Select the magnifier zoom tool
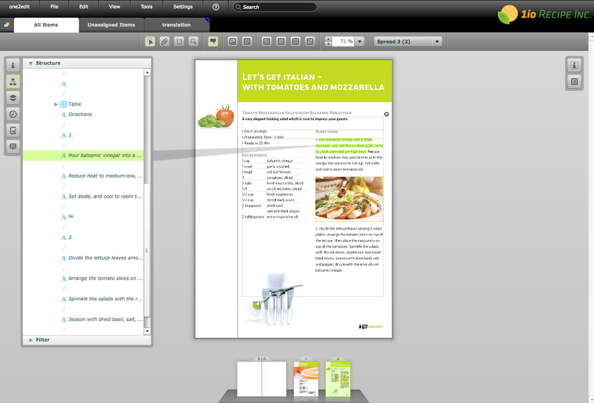 [193, 42]
